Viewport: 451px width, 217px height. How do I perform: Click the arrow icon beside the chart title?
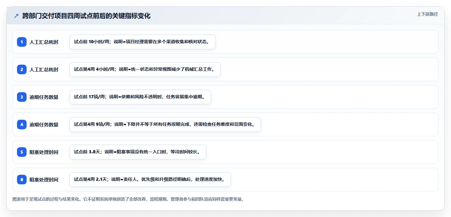click(x=16, y=16)
